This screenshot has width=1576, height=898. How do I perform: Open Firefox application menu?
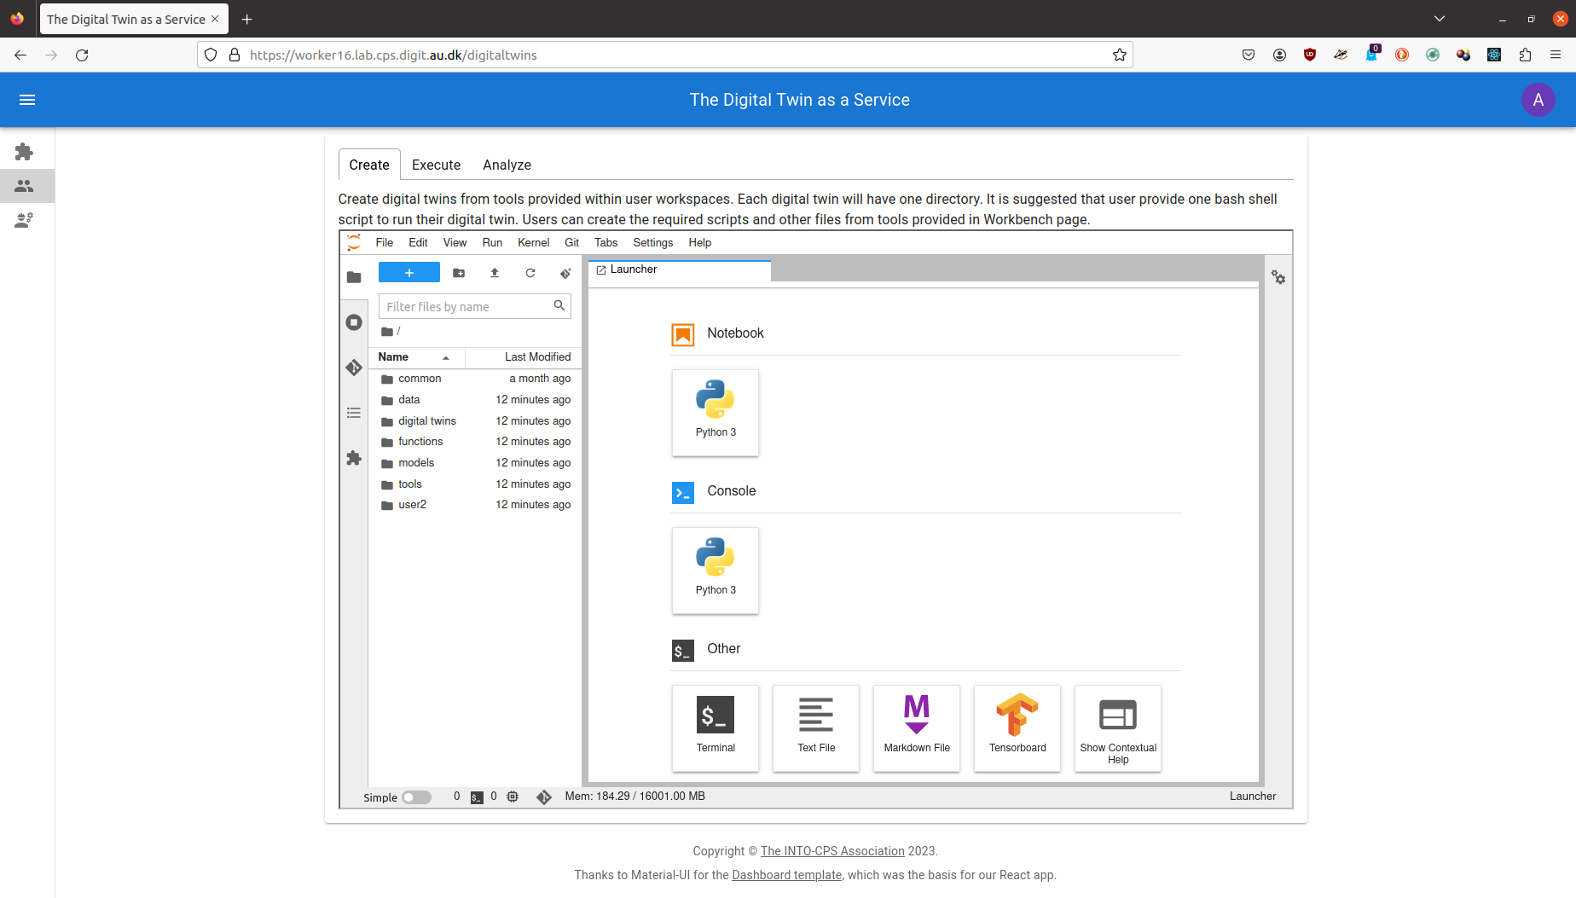pos(1556,55)
